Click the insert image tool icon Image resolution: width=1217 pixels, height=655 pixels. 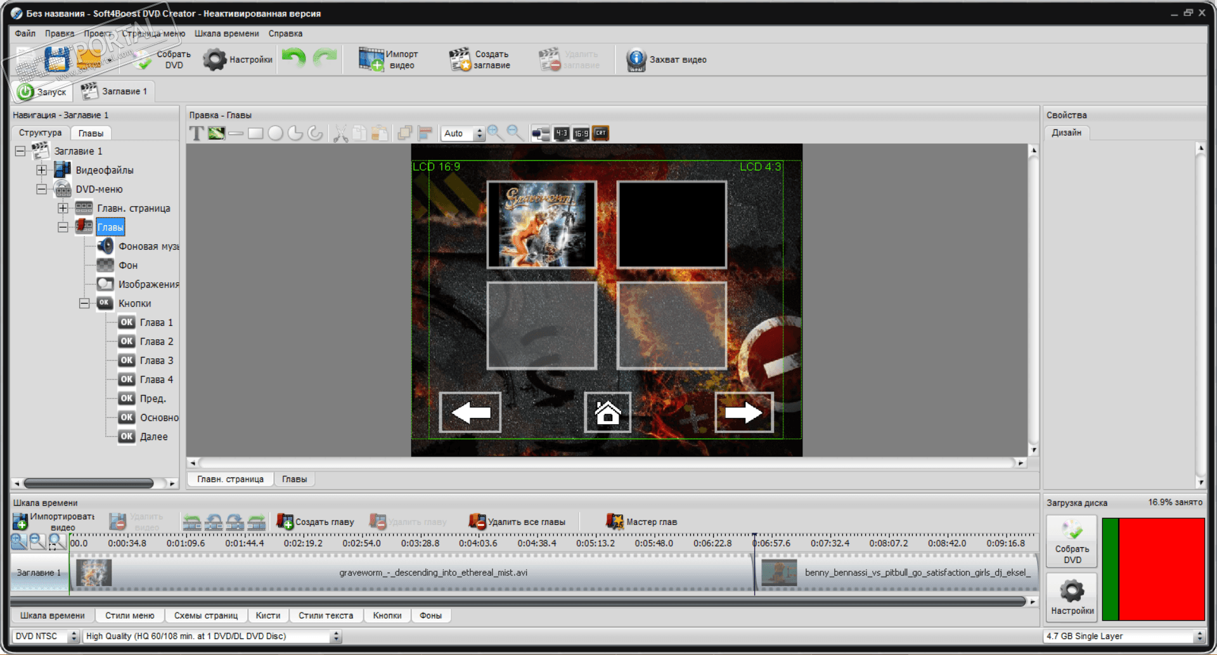click(217, 134)
